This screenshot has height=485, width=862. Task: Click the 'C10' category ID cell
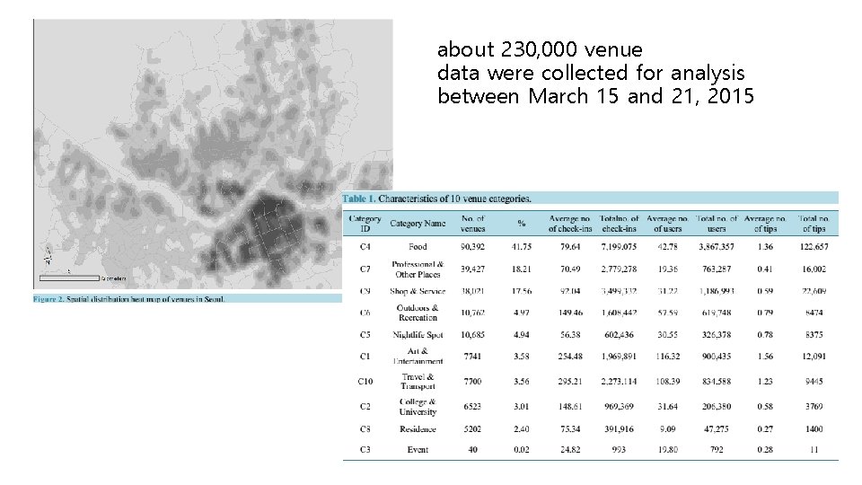pyautogui.click(x=365, y=381)
